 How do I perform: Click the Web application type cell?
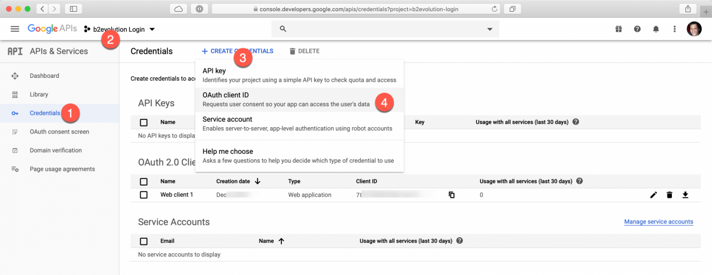310,195
